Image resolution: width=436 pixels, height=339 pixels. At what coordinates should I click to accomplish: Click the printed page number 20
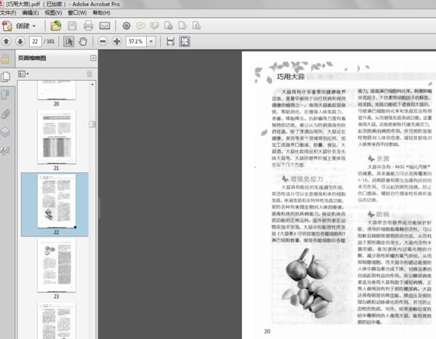pyautogui.click(x=267, y=331)
